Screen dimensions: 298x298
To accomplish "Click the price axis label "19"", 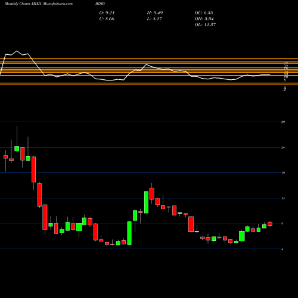I will (283, 173).
